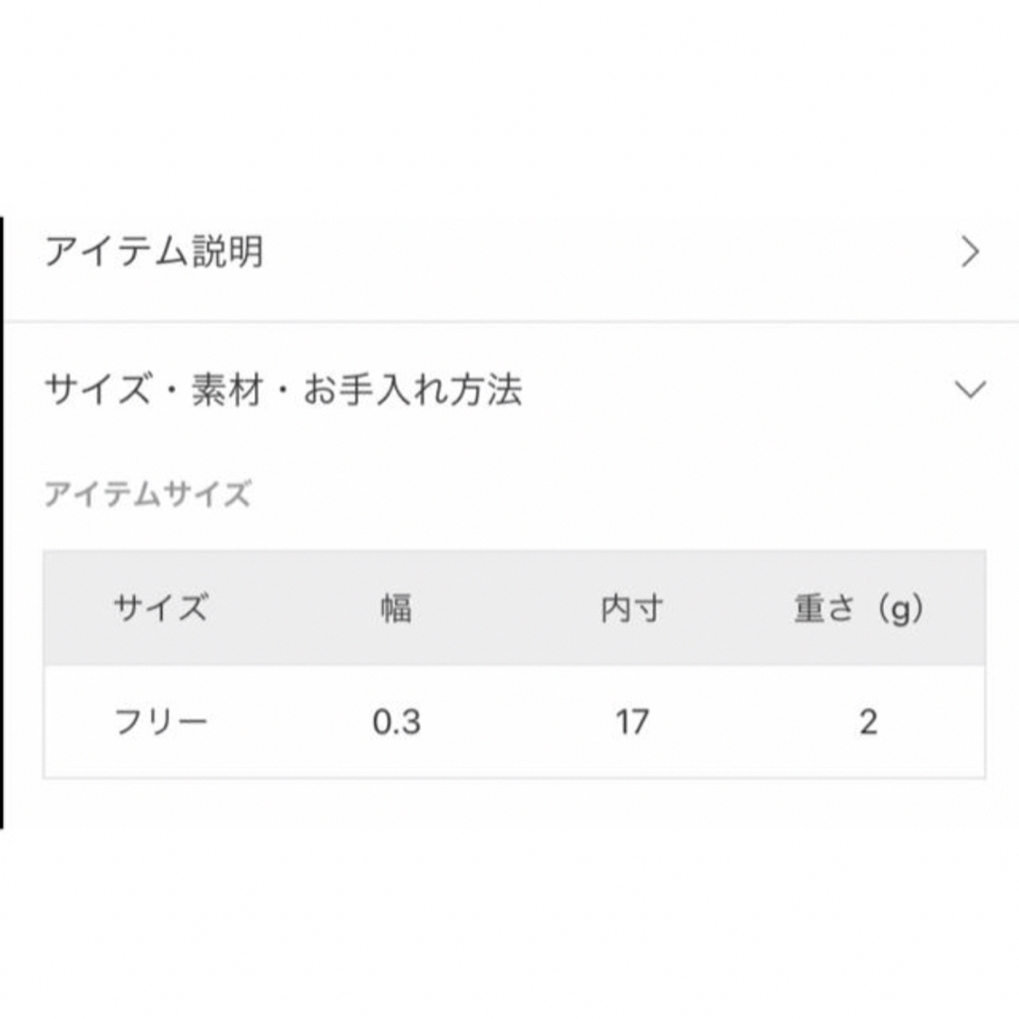Click the black vertical bar at left edge
This screenshot has width=1019, height=1019.
click(x=2, y=523)
